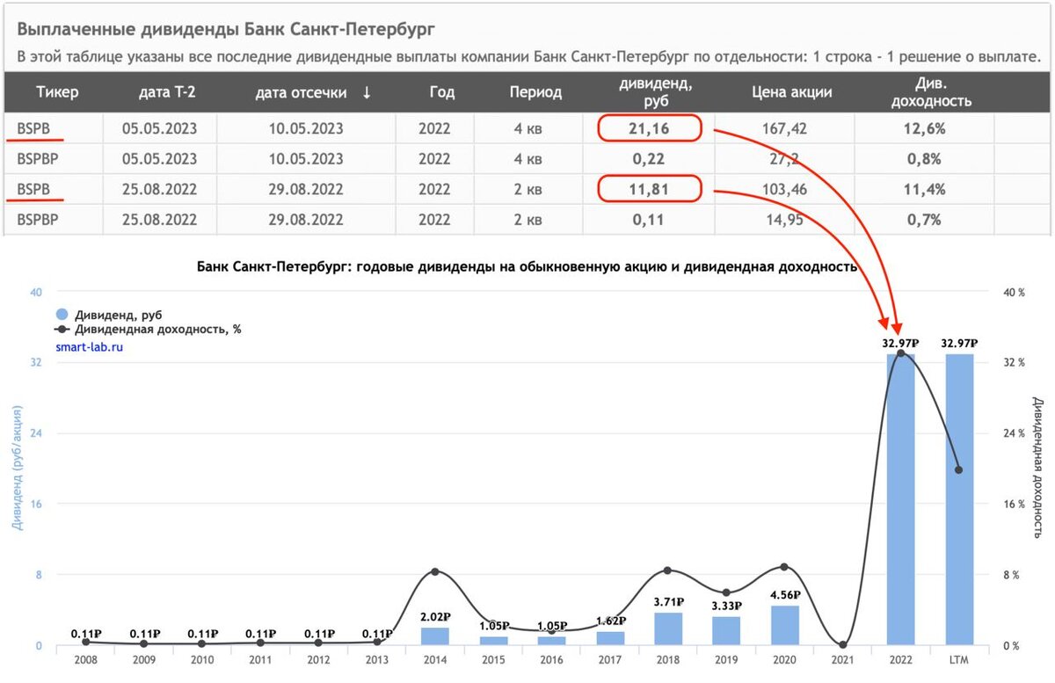1055x683 pixels.
Task: Click heading Выплаченные дивиденды Банк Санкт-Петербург
Action: [227, 30]
